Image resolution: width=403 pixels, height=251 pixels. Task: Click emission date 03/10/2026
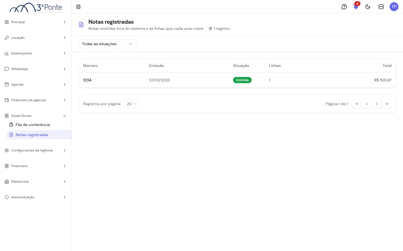pyautogui.click(x=160, y=80)
